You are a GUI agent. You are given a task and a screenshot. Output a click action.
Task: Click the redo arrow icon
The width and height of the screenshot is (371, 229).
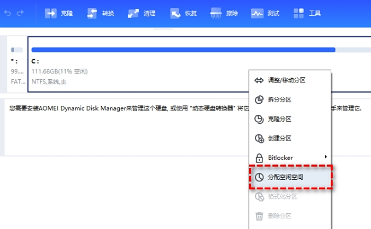click(x=20, y=13)
